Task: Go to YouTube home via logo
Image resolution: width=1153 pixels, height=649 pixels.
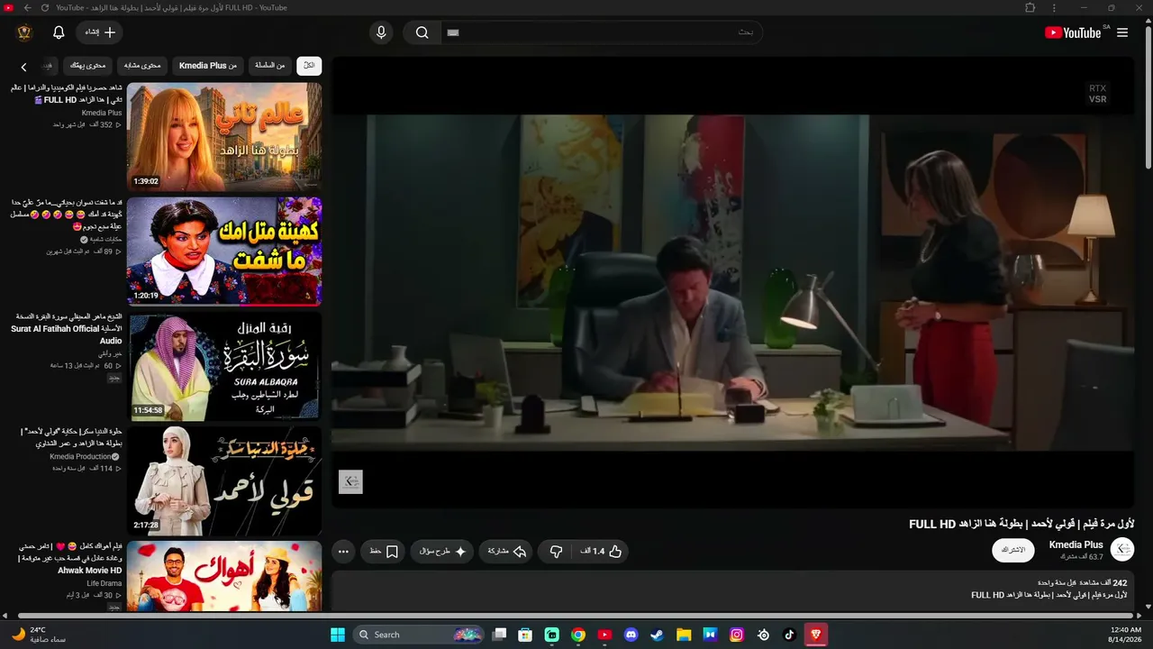Action: click(1073, 32)
